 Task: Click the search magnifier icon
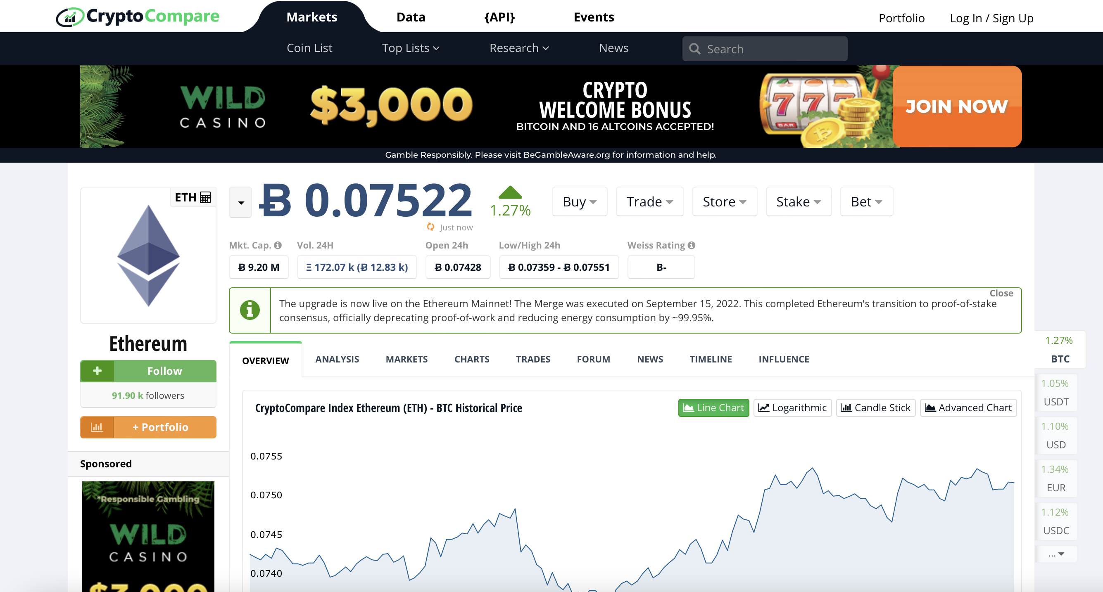[694, 49]
